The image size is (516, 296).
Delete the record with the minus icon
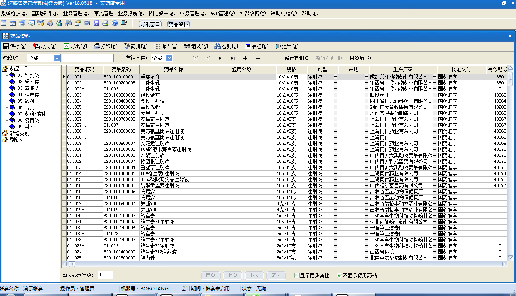258,58
